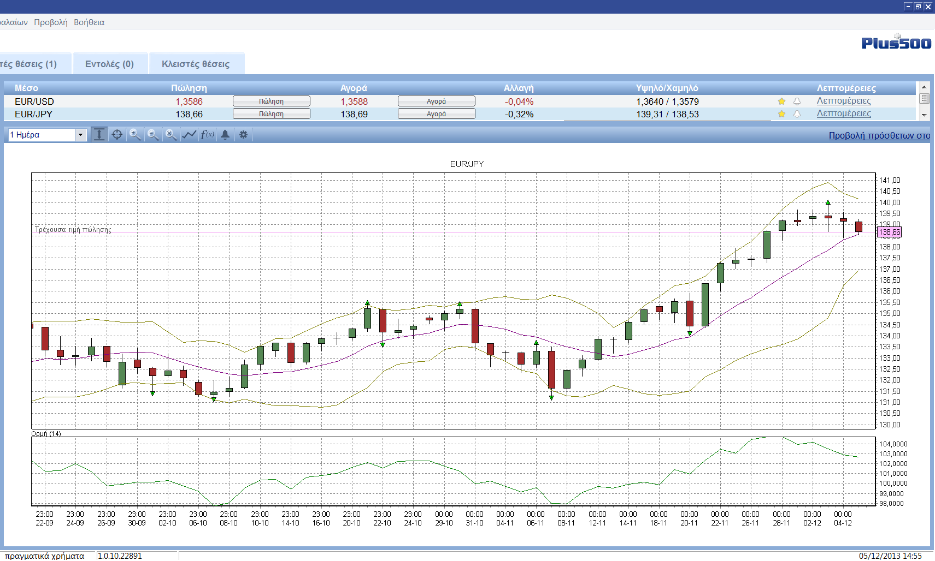Switch to the Εντολές (0) tab
Viewport: 935px width, 561px height.
[x=109, y=64]
